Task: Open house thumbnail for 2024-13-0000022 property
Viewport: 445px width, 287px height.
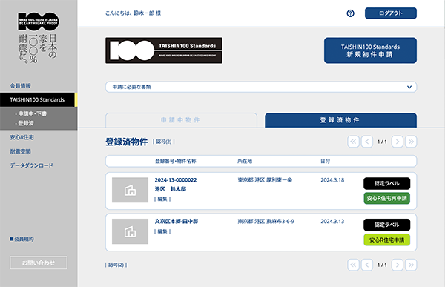Action: click(x=130, y=190)
